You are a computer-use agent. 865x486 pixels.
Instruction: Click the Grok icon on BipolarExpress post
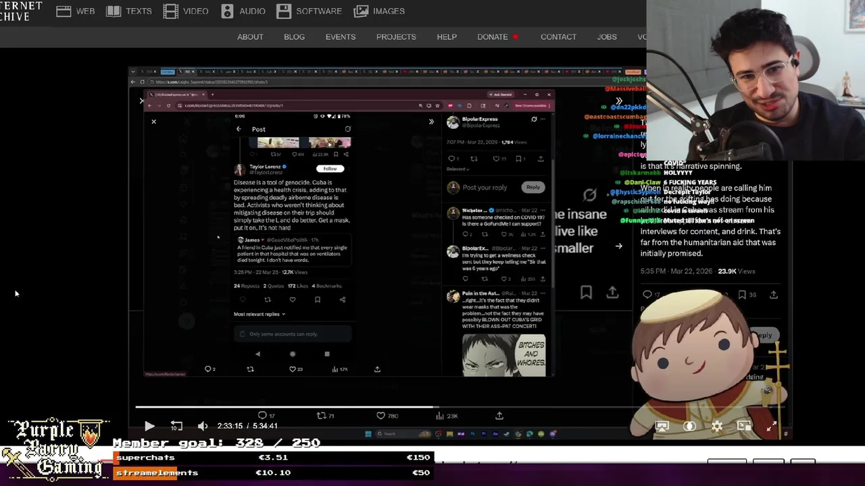point(534,119)
